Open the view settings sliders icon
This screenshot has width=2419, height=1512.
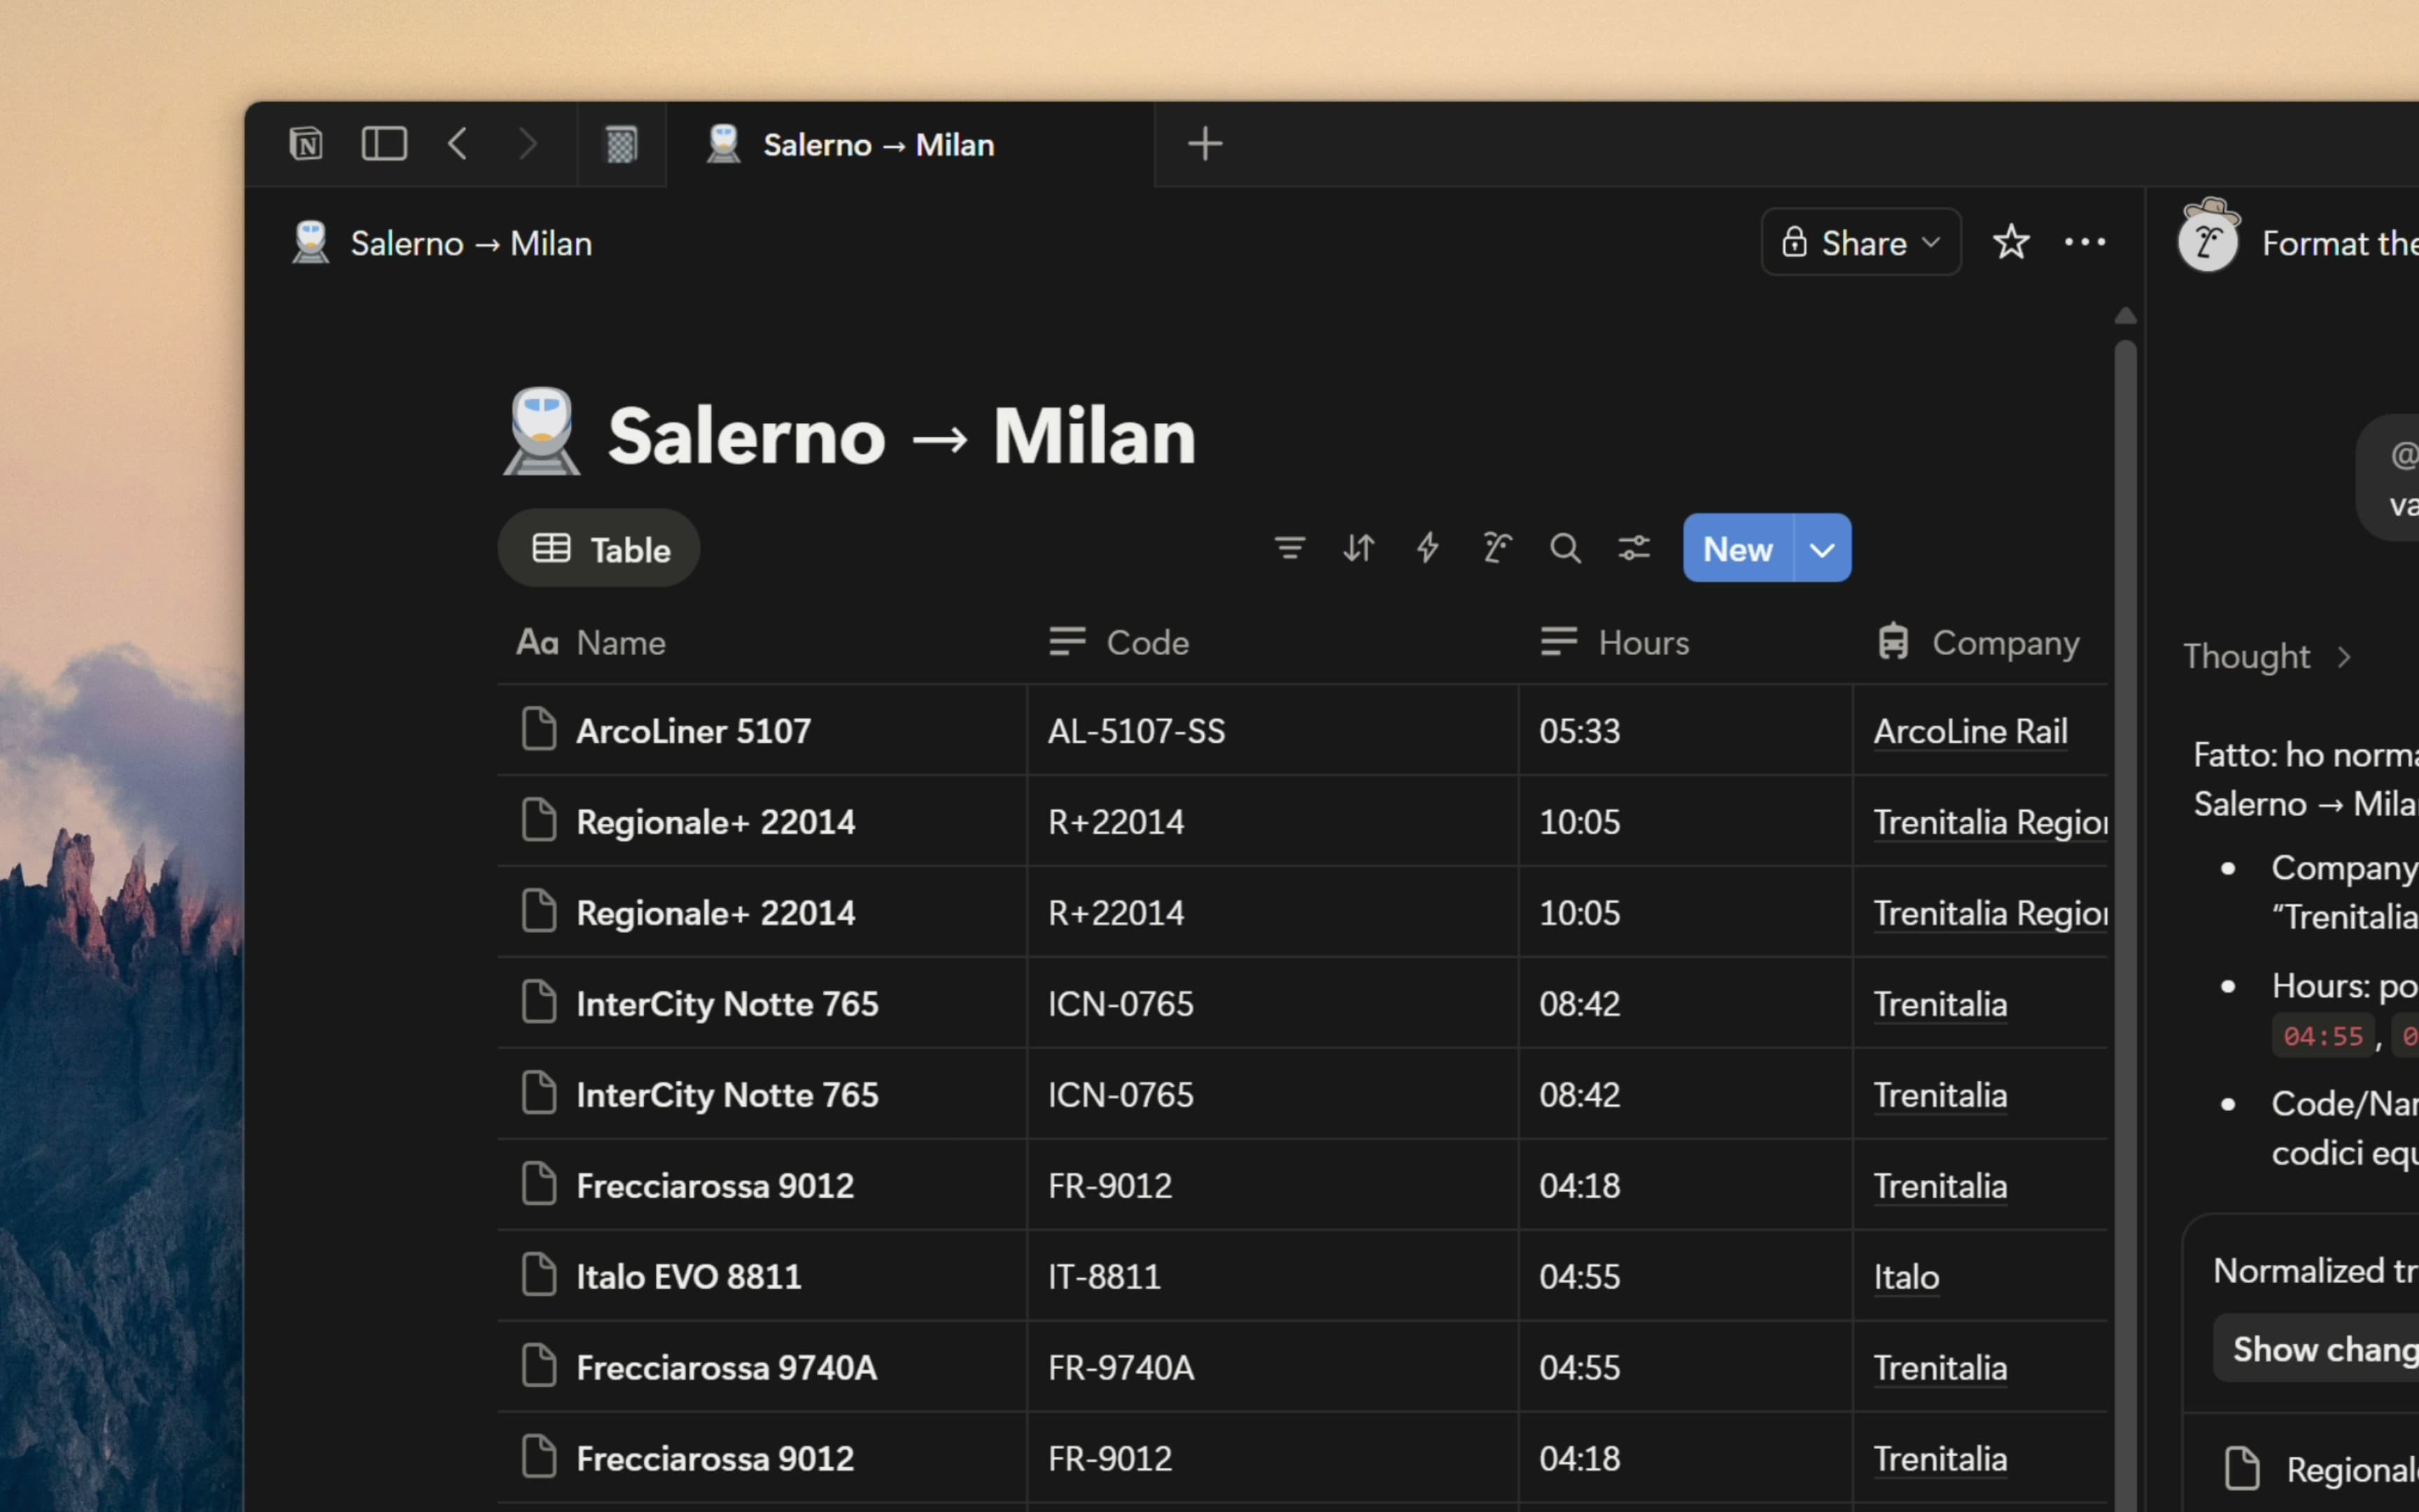(x=1634, y=548)
